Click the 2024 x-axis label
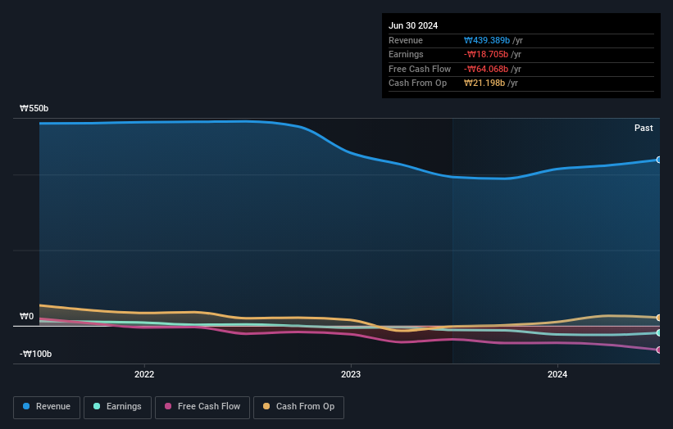This screenshot has height=429, width=673. pos(557,374)
